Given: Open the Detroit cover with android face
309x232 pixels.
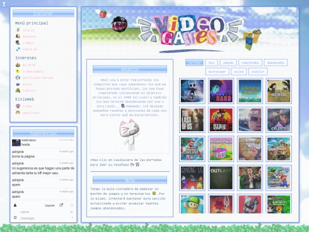Looking at the screenshot, I should tap(250, 120).
